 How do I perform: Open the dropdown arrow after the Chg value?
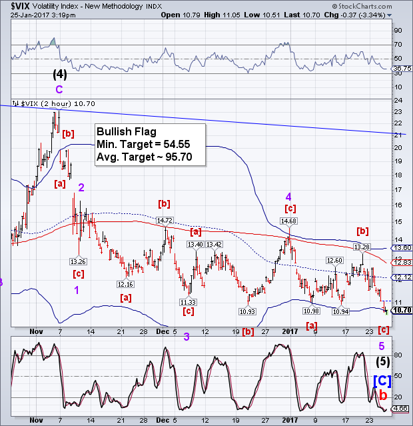click(390, 15)
